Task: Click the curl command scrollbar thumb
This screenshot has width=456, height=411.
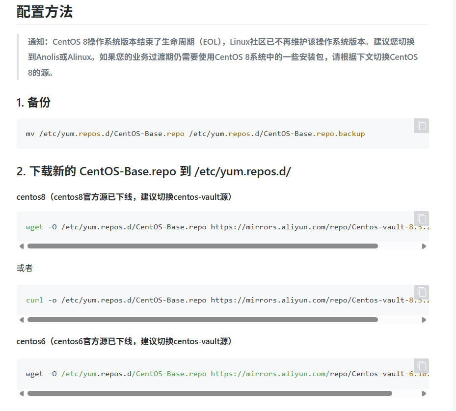Action: coord(204,319)
